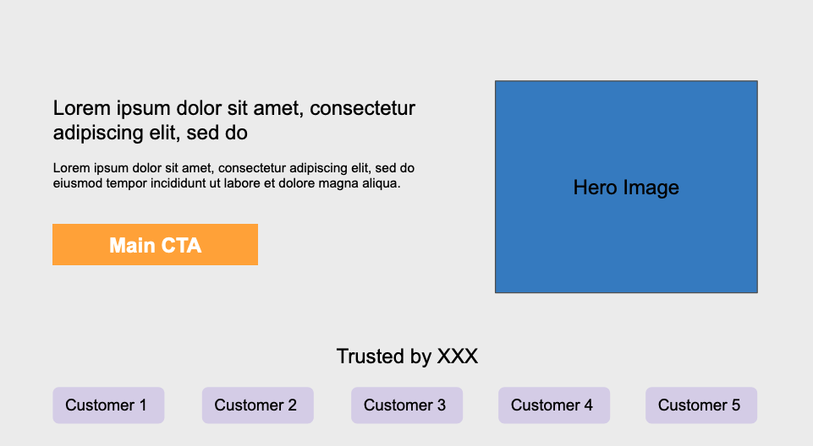Select the blue Hero Image placeholder
This screenshot has width=813, height=446.
point(626,187)
